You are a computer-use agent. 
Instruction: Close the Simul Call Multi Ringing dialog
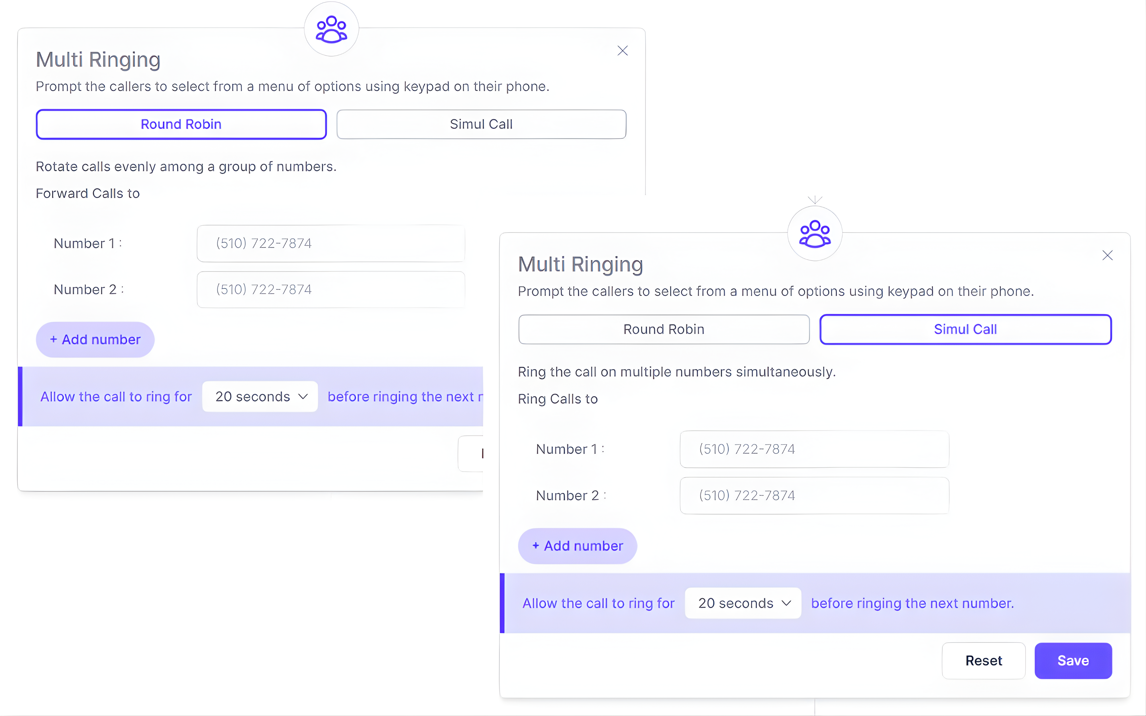(x=1108, y=255)
